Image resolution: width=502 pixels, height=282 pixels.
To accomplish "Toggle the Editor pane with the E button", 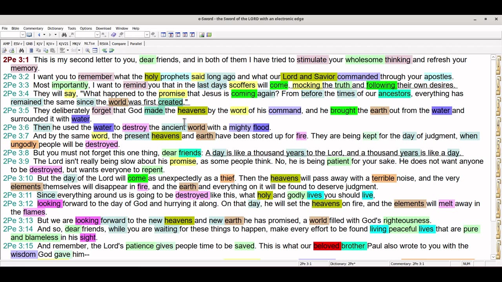I will [x=192, y=35].
